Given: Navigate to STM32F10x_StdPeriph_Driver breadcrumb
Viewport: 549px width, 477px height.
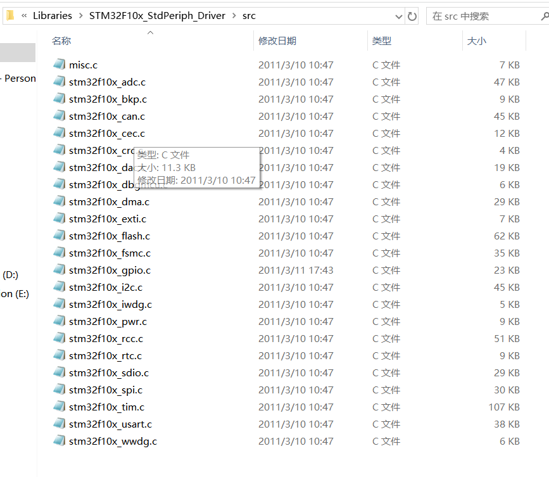Looking at the screenshot, I should 157,16.
